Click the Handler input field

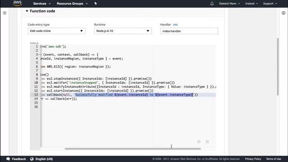189,31
